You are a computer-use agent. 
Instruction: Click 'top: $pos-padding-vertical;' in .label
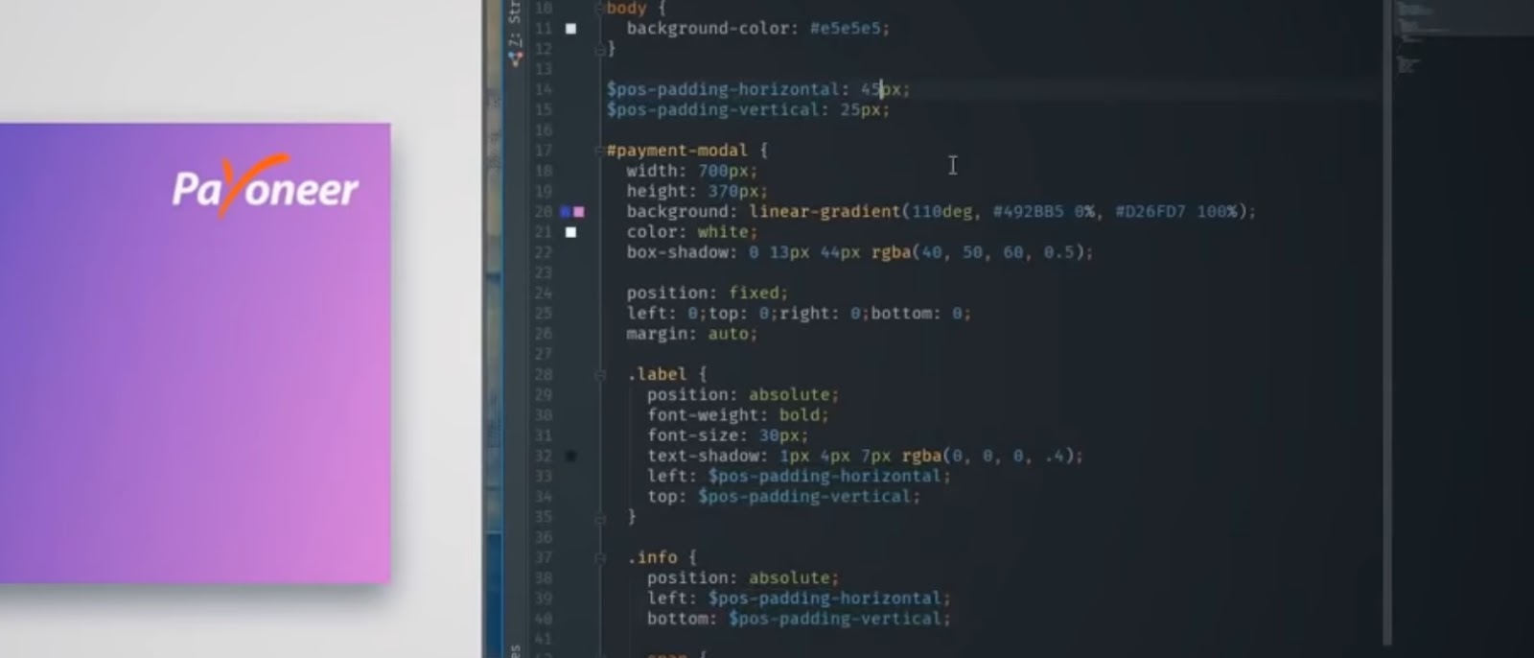[x=783, y=497]
